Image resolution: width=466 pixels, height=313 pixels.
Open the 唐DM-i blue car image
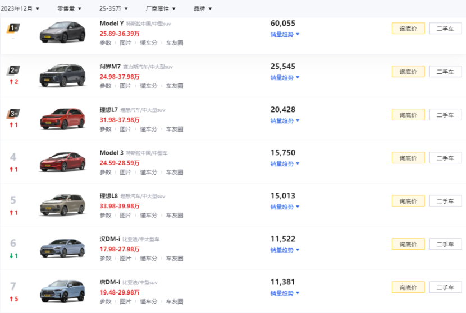click(x=62, y=291)
